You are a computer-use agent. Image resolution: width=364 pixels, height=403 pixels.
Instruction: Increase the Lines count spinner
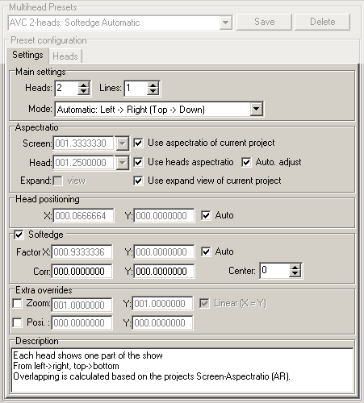[x=153, y=85]
